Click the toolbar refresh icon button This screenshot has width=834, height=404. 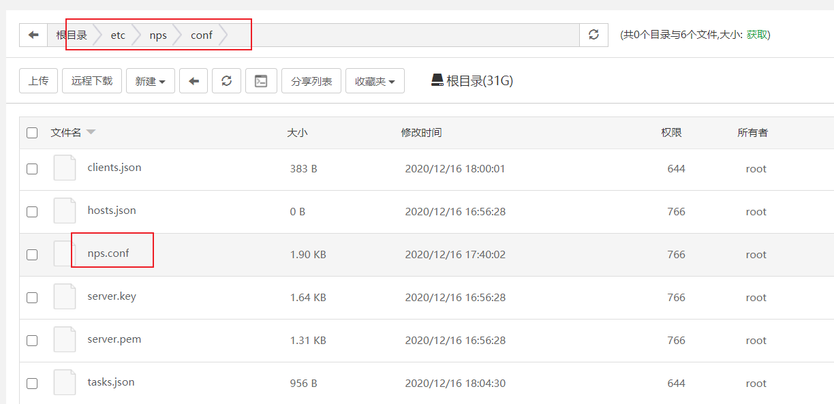[226, 81]
